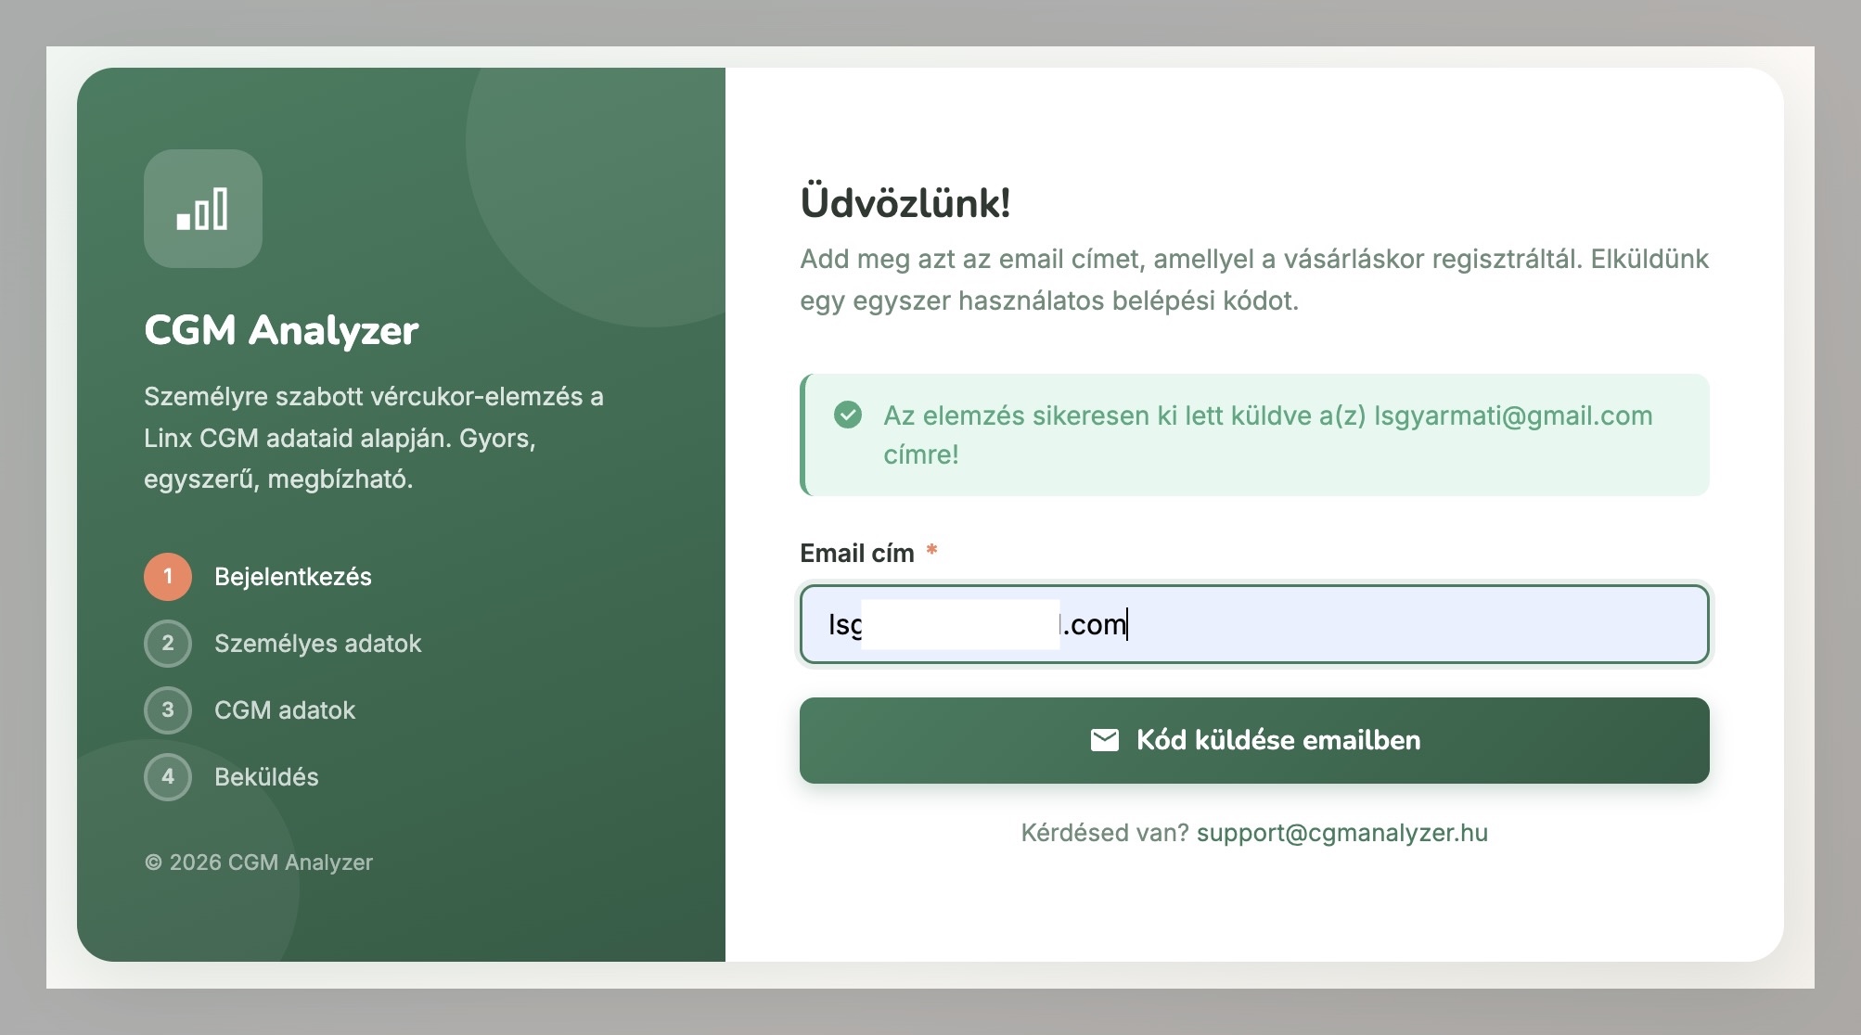The width and height of the screenshot is (1861, 1035).
Task: Select the orange step 1 circle icon
Action: coord(167,576)
